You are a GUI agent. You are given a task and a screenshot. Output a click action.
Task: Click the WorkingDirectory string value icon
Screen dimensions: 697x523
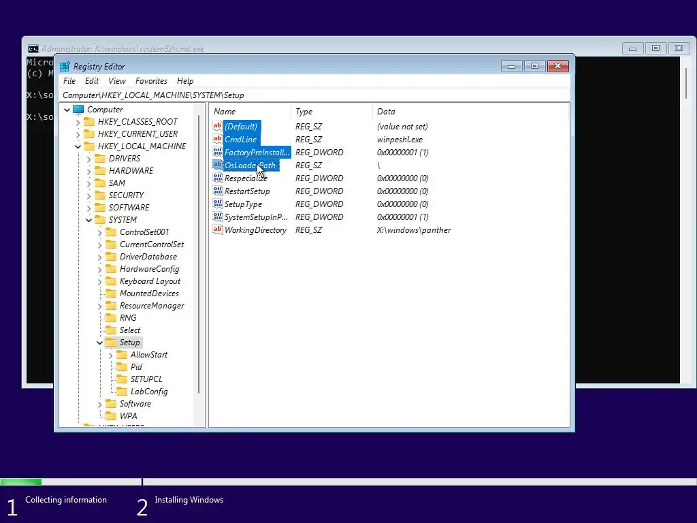[x=217, y=229]
